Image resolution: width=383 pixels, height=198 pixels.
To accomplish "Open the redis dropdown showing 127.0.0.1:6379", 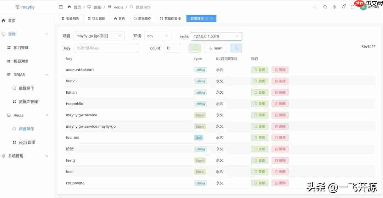I will pyautogui.click(x=216, y=36).
